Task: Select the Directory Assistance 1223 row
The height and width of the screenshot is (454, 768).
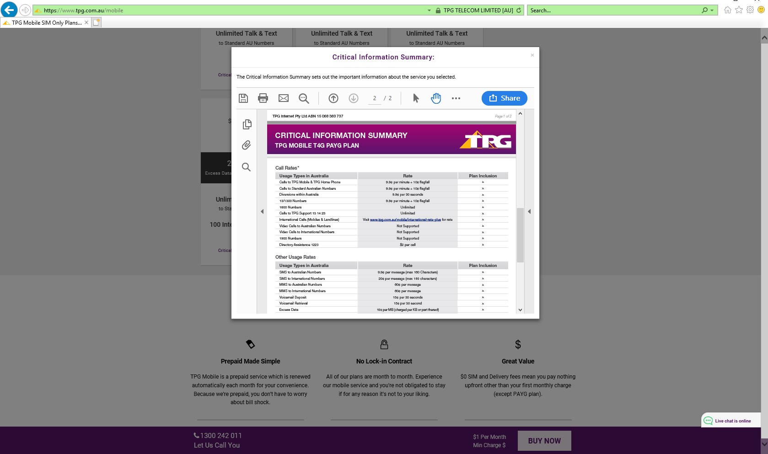Action: coord(392,245)
